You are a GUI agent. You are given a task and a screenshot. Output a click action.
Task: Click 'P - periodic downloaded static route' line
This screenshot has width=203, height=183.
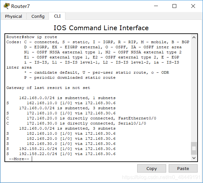click(70, 78)
